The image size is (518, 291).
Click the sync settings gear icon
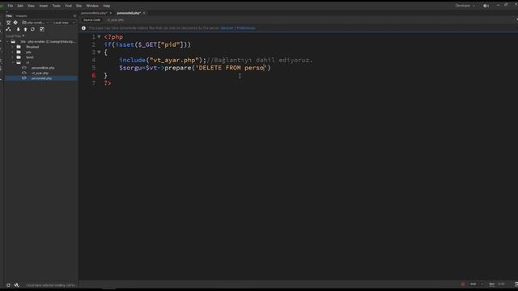(486, 6)
